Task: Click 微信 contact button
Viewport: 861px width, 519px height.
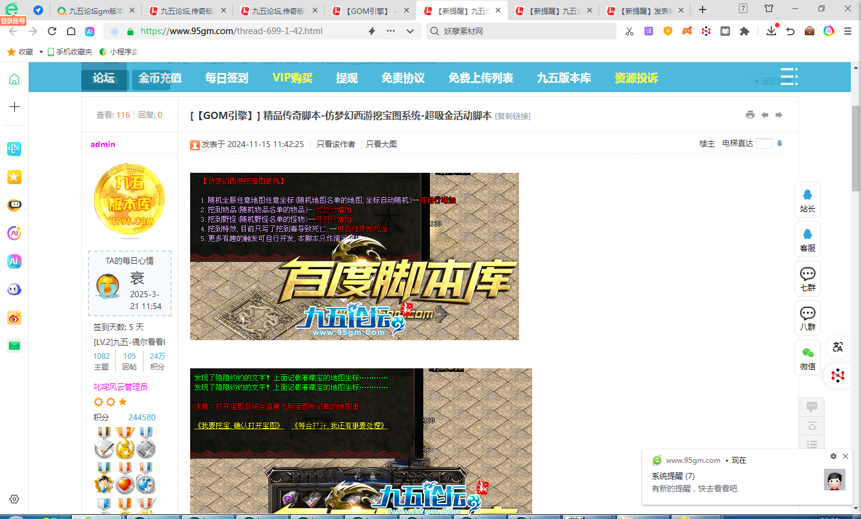Action: 808,358
